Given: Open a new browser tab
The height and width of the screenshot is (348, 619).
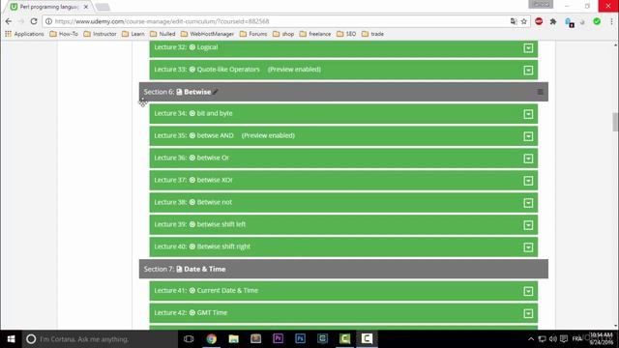Looking at the screenshot, I should pos(103,7).
